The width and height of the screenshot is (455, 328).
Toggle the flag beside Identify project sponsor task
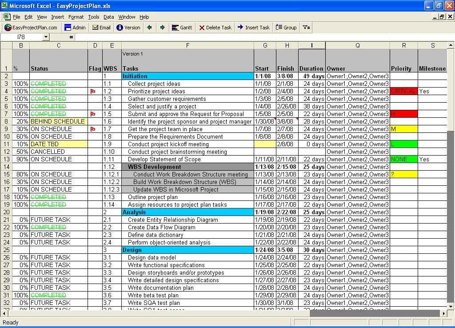95,121
